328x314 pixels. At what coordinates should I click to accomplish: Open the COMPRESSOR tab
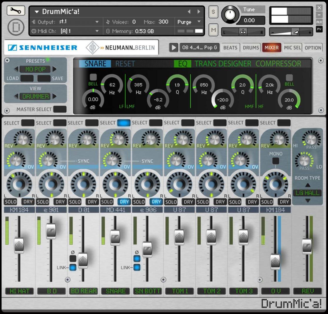click(x=278, y=64)
